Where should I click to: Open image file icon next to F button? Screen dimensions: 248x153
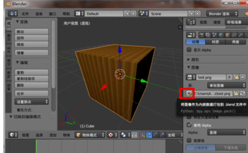tap(236, 77)
